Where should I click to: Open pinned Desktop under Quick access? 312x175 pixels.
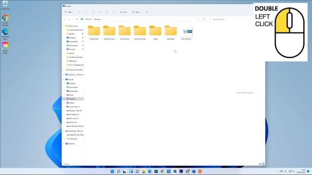click(x=71, y=38)
